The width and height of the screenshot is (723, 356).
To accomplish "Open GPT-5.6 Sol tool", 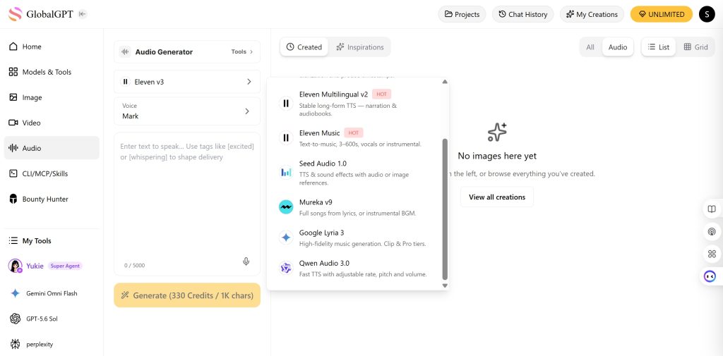I will pyautogui.click(x=52, y=319).
